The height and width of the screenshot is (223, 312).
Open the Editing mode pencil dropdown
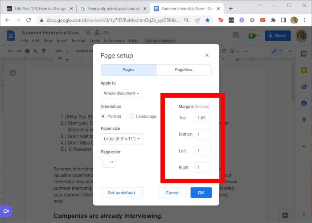(x=277, y=51)
